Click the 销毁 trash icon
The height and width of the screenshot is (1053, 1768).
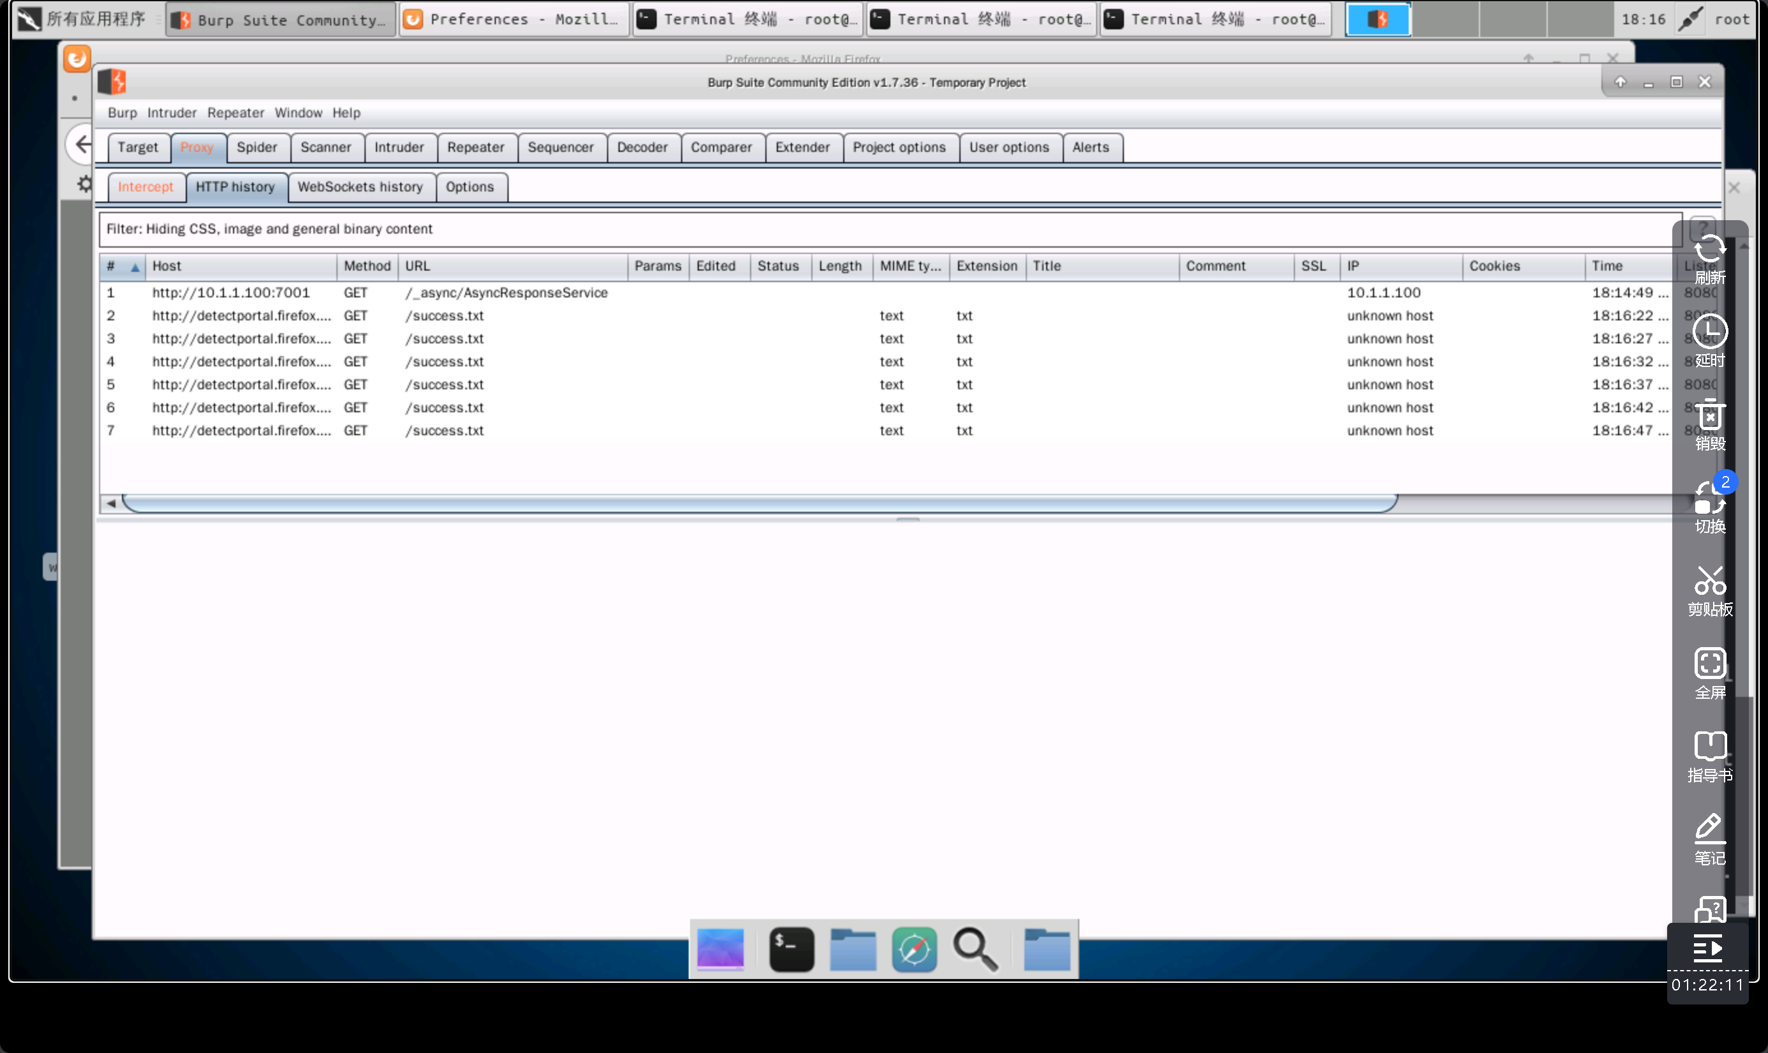click(1709, 416)
